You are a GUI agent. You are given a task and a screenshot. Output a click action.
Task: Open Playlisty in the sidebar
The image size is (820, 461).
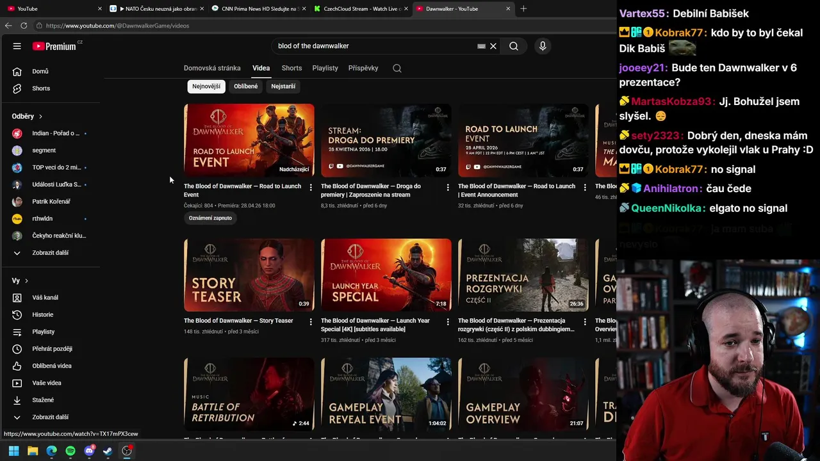pos(44,332)
